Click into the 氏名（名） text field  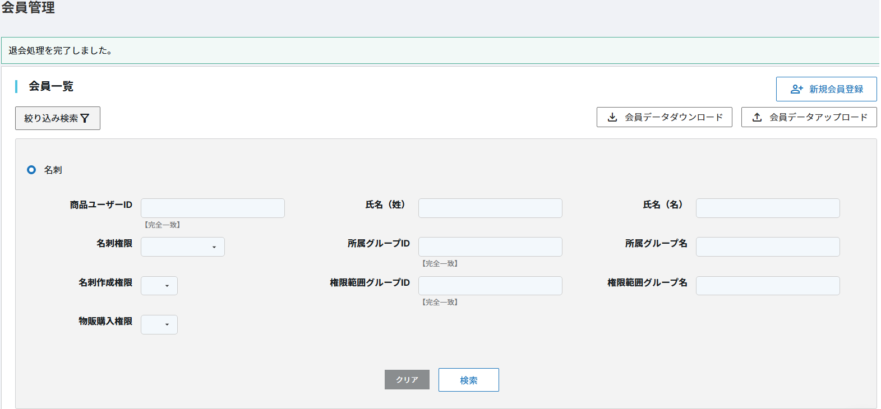768,208
